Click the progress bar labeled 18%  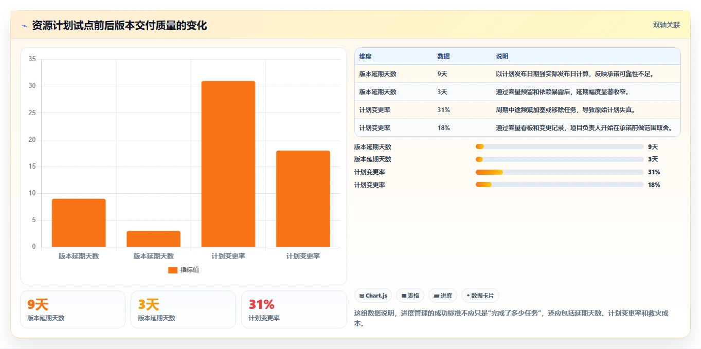(560, 185)
